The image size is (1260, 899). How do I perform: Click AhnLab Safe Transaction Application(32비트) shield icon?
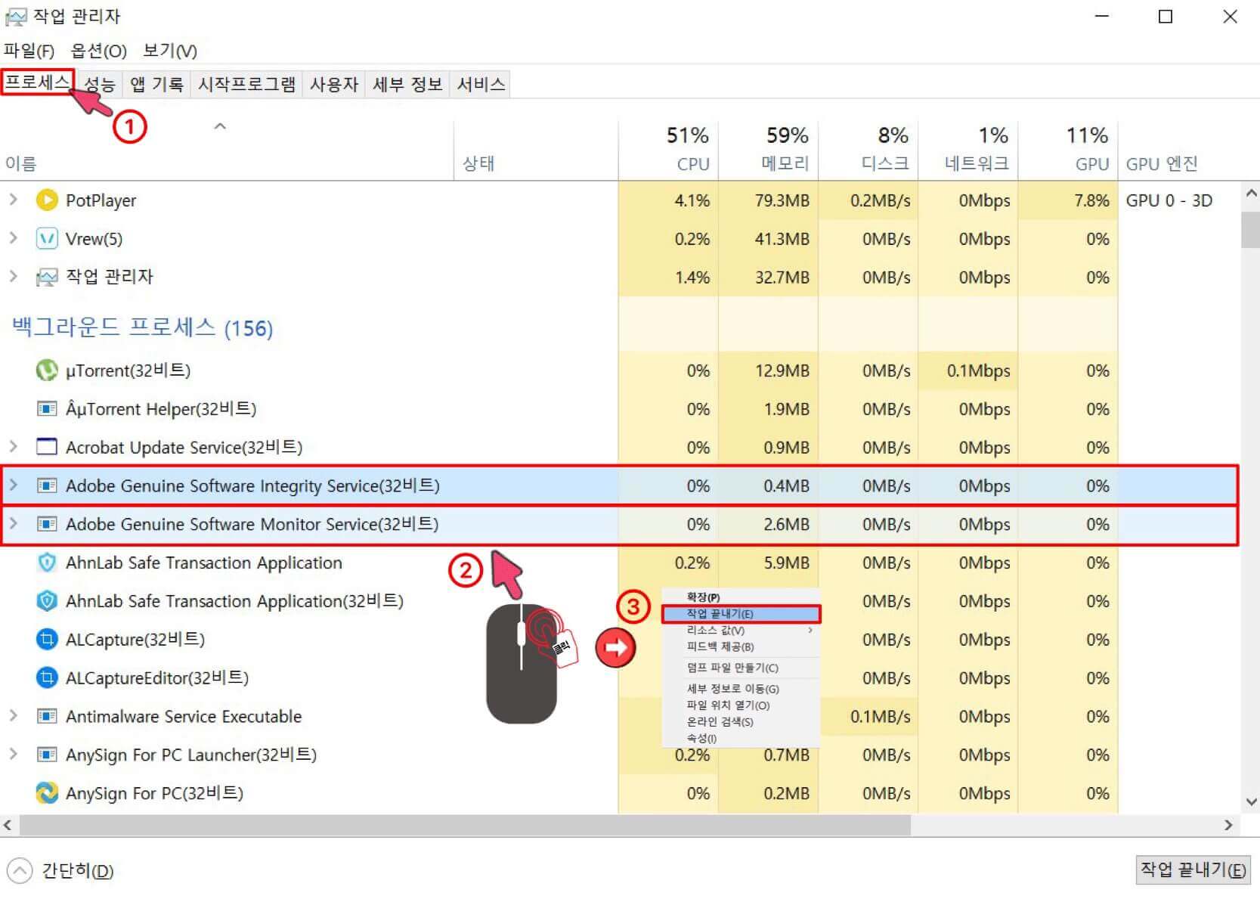pos(47,601)
